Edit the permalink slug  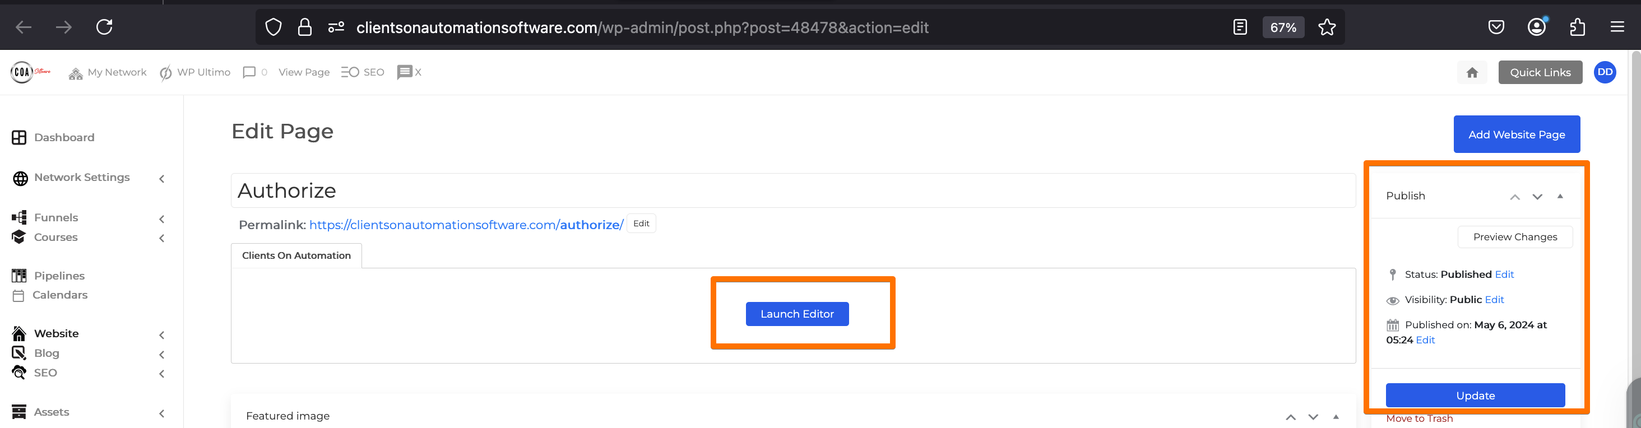[642, 224]
